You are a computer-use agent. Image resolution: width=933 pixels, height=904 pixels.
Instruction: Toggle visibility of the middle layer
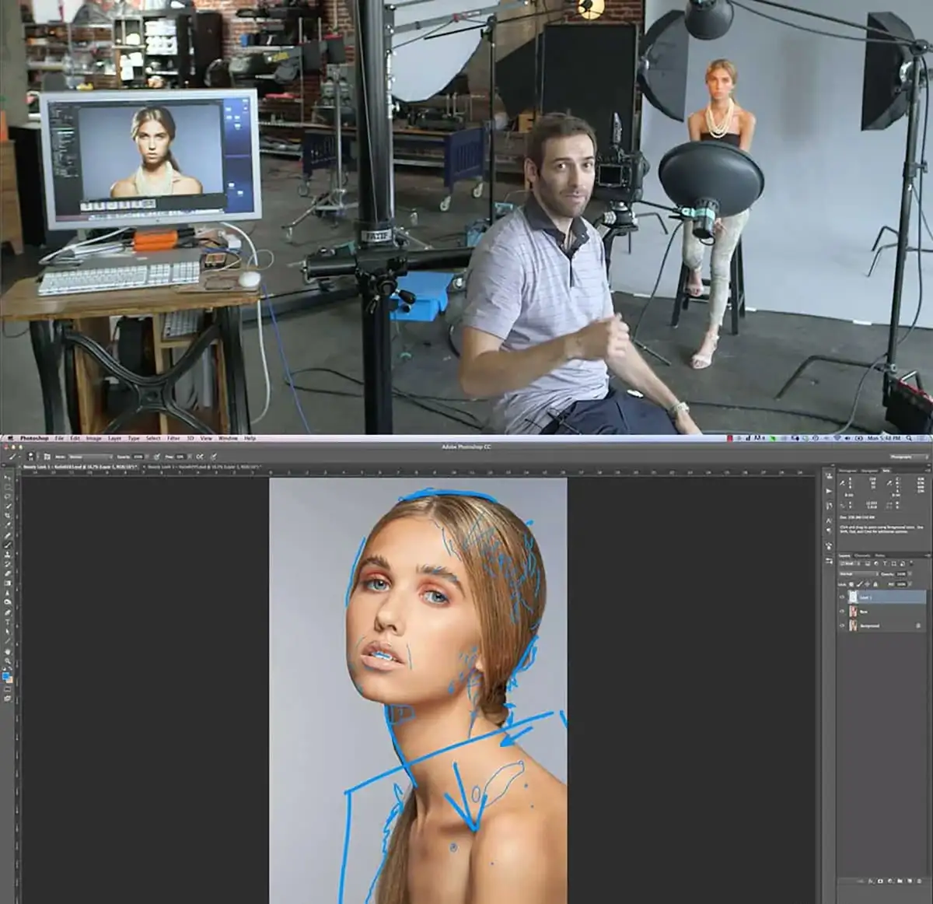[842, 611]
